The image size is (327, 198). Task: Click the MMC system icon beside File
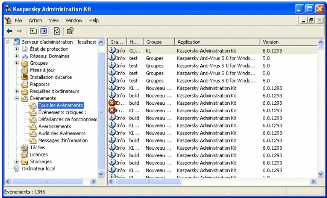point(8,21)
